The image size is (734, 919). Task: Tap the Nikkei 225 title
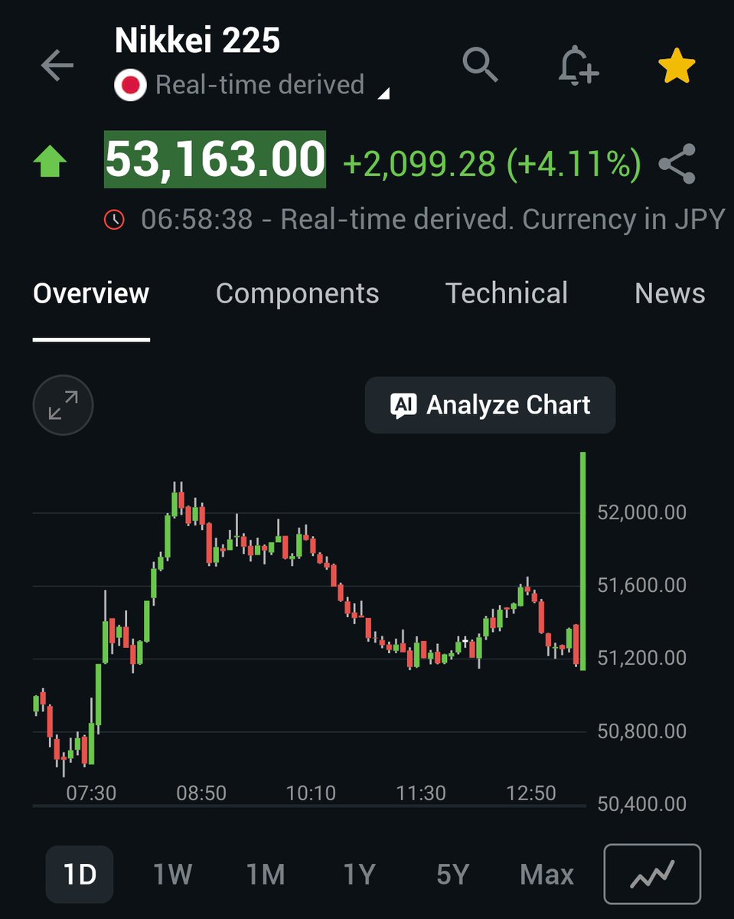coord(197,41)
